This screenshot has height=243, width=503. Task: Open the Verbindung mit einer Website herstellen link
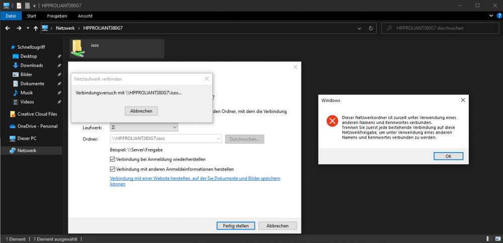pos(195,181)
